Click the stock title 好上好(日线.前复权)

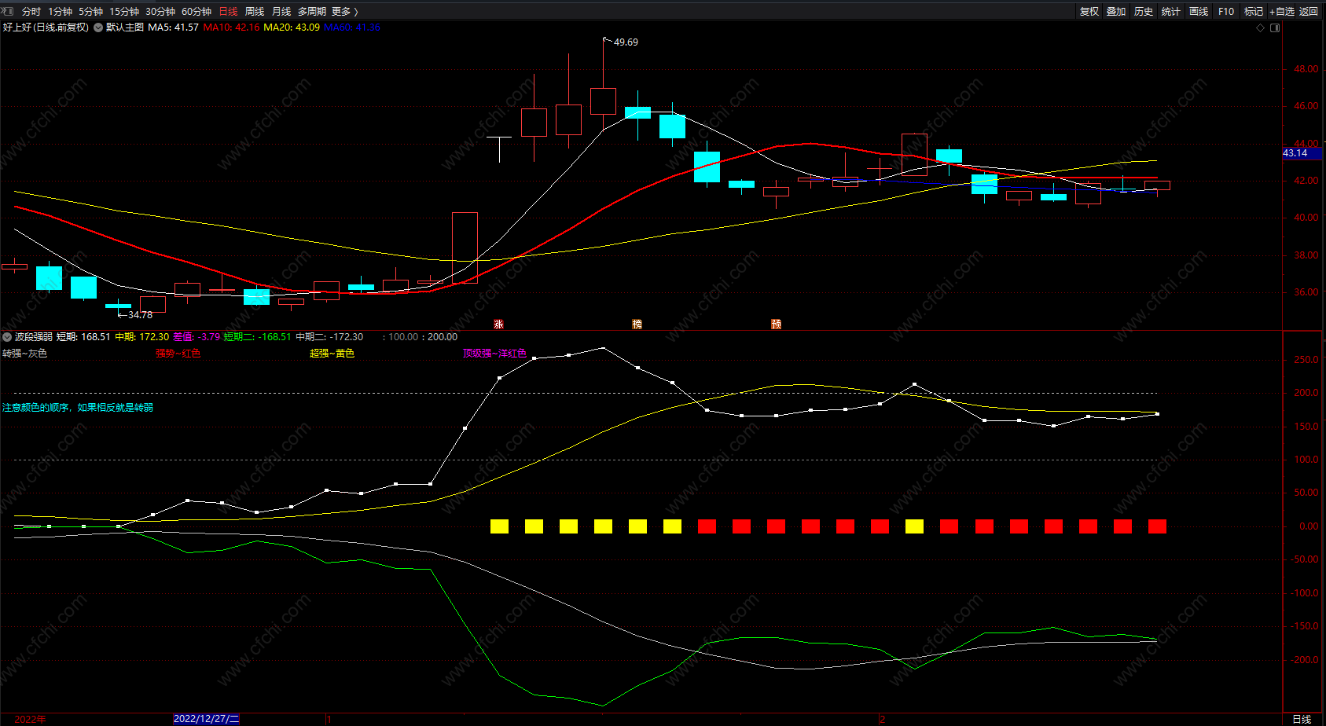46,27
